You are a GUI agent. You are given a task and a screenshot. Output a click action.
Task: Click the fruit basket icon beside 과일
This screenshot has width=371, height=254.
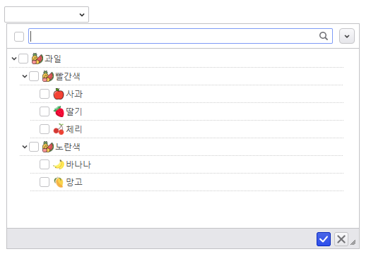tap(37, 59)
